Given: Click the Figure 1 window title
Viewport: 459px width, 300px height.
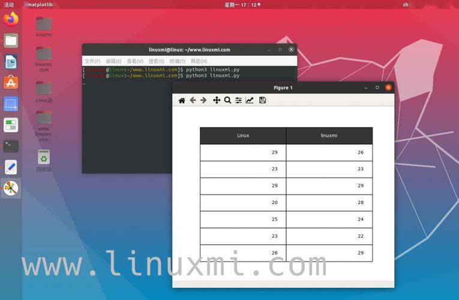Looking at the screenshot, I should coord(283,88).
